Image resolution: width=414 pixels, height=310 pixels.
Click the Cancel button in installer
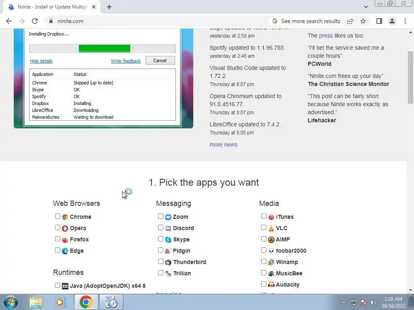[160, 61]
